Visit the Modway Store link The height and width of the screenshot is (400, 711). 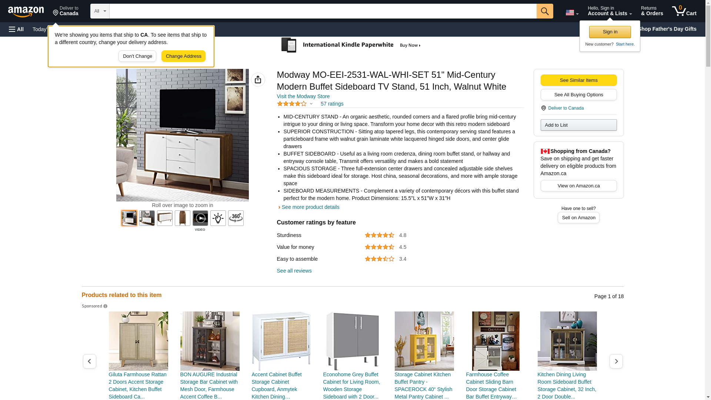(x=303, y=96)
